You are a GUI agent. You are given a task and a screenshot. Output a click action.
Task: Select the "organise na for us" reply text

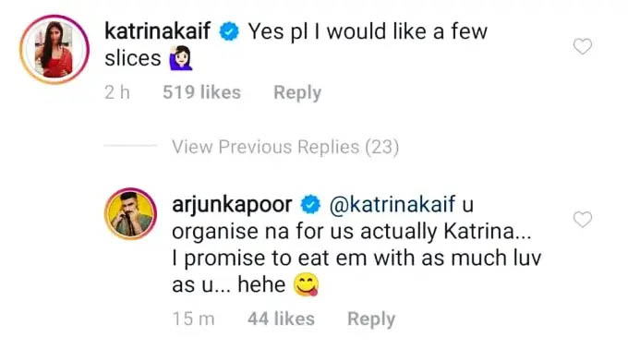click(x=265, y=232)
